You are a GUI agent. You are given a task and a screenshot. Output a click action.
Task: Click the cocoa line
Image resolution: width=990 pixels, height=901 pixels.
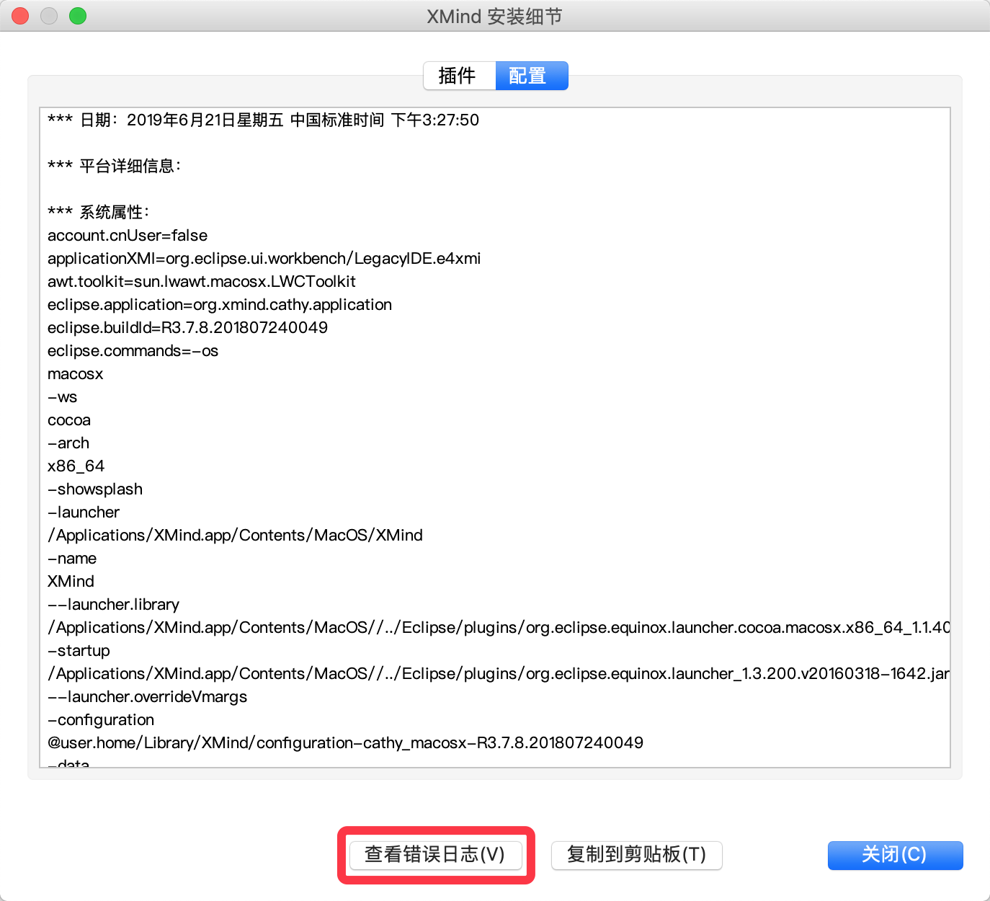[x=69, y=420]
